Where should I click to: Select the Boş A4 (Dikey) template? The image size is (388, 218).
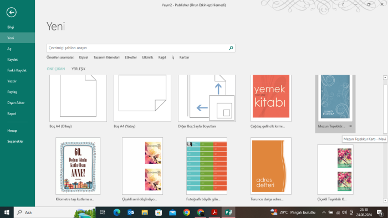(x=78, y=98)
